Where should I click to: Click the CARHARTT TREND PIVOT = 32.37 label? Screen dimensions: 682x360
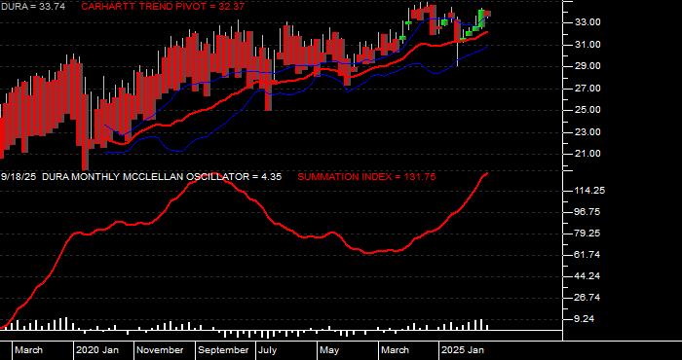tap(163, 6)
